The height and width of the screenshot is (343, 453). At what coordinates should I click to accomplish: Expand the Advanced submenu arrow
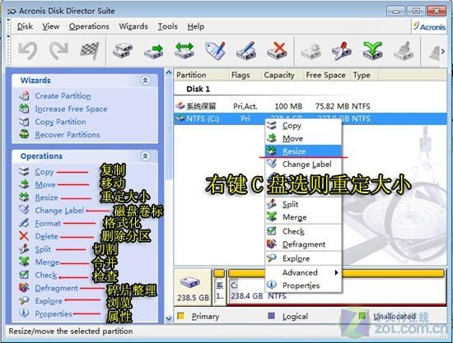pos(336,272)
